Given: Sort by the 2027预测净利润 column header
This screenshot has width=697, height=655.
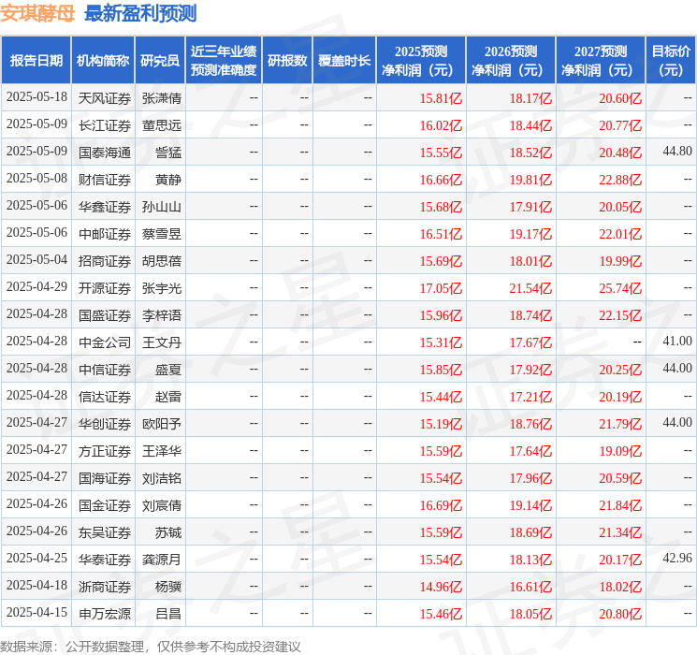Looking at the screenshot, I should [x=601, y=61].
